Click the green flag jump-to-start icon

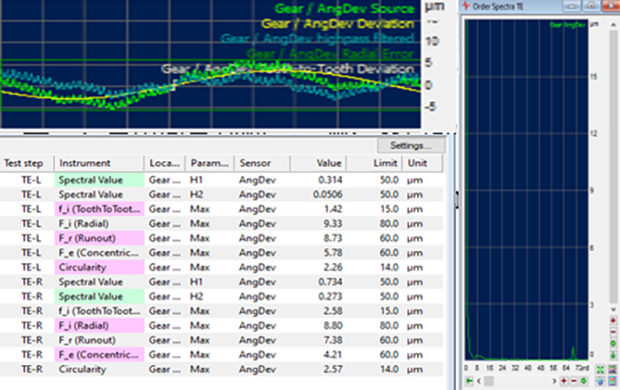point(469,381)
